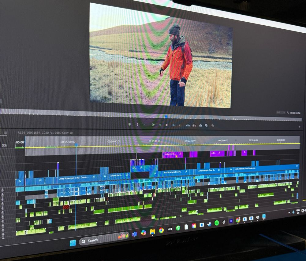Click the 00:30:00:00 mark on timeline ruler
The image size is (306, 261).
pos(253,140)
